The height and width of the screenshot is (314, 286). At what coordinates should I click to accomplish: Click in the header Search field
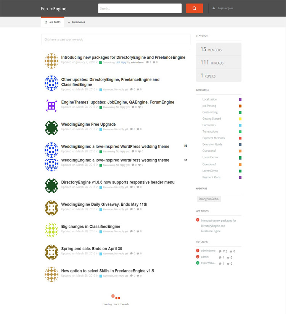(x=140, y=8)
